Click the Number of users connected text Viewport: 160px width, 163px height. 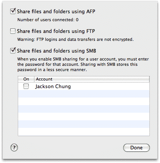pos(48,20)
